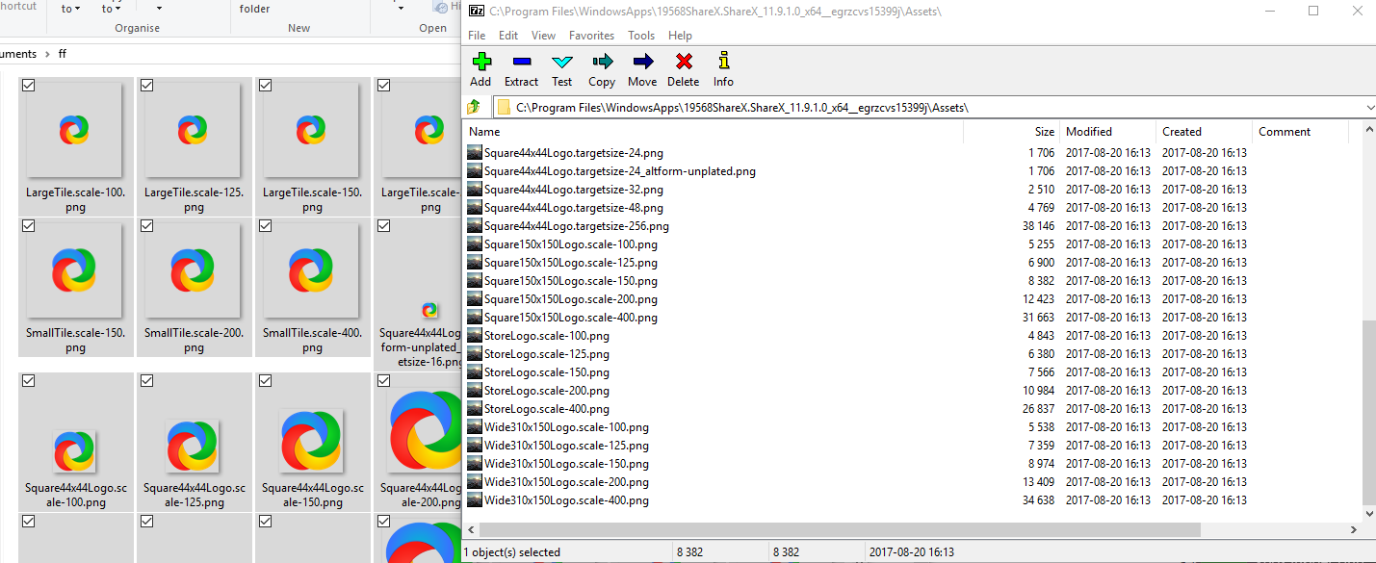Uncheck the Square44x44Logo.scale-100.png checkbox
The image size is (1376, 563).
29,381
